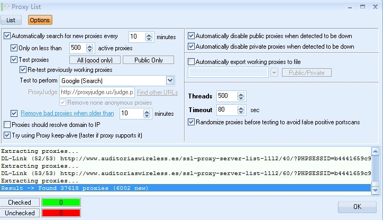Toggle Only on less than active proxies
The image size is (383, 220).
14,48
